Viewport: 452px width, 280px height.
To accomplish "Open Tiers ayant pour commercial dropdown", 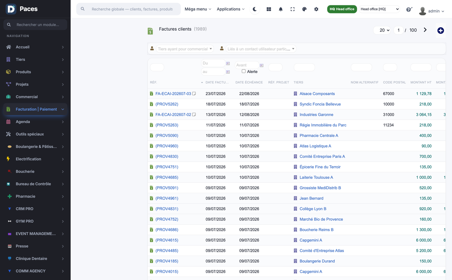I will [185, 49].
